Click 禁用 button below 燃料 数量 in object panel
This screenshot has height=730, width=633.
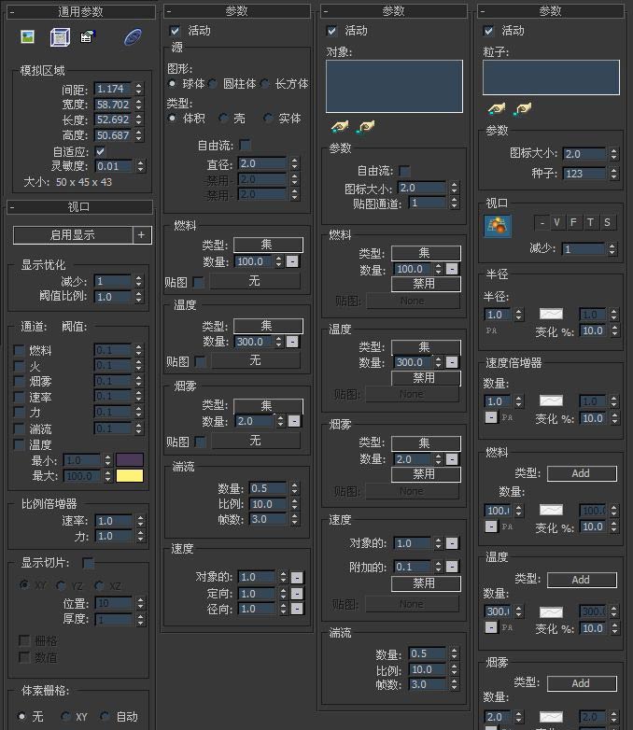click(426, 284)
